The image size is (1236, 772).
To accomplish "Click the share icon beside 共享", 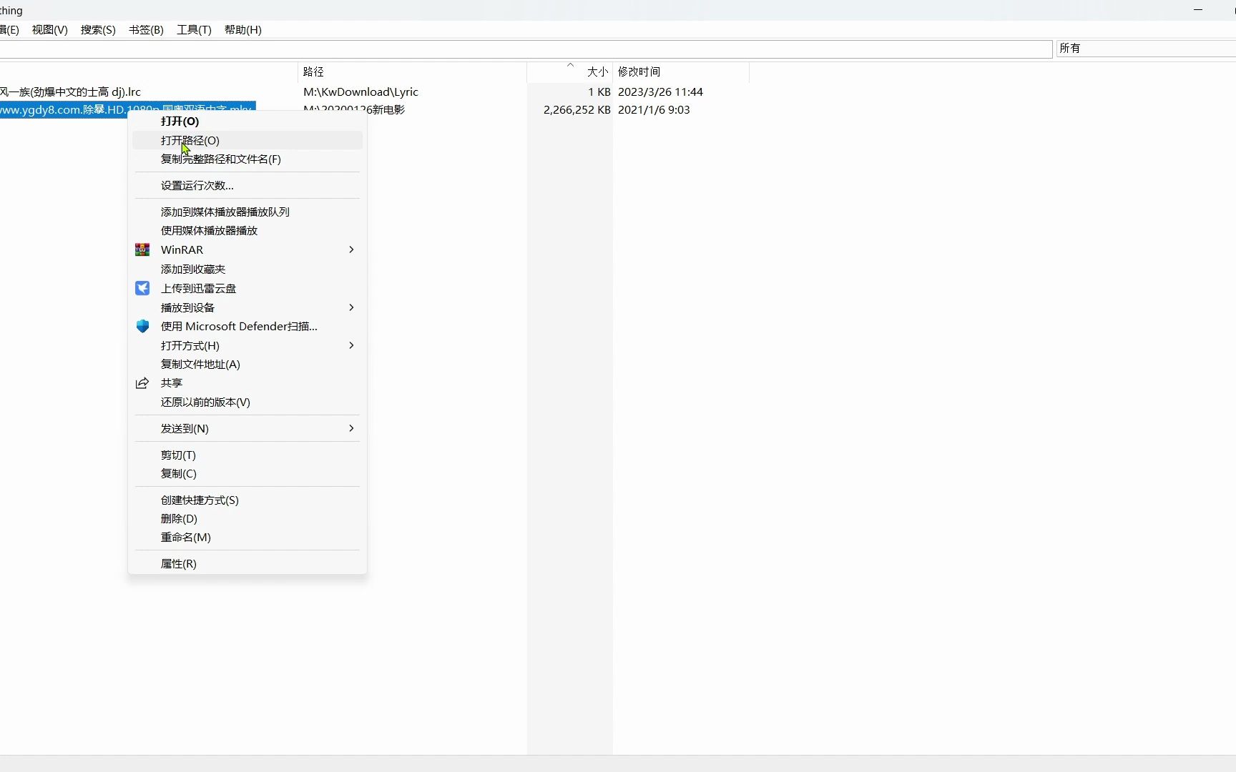I will click(142, 383).
